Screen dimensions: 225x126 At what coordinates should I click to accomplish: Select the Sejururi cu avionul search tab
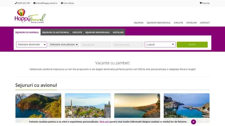click(x=27, y=32)
